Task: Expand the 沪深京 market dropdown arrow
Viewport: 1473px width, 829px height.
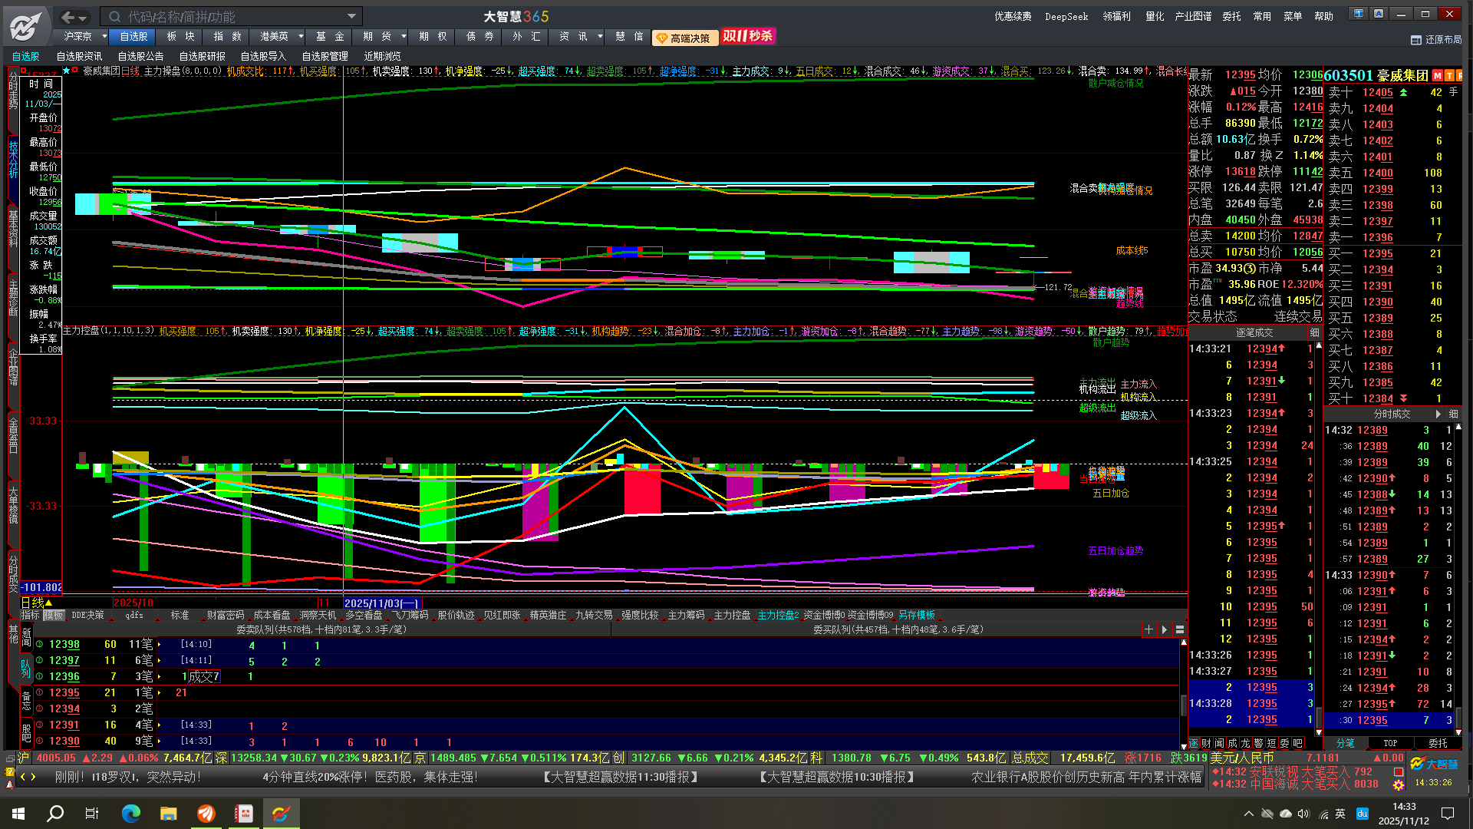Action: pos(104,36)
